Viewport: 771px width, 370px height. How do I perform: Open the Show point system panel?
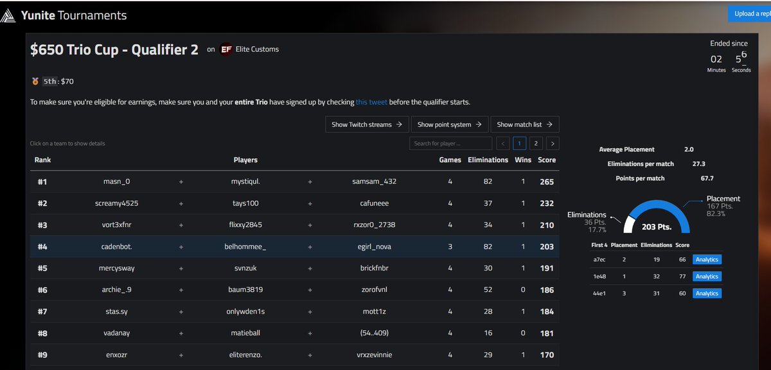point(449,124)
